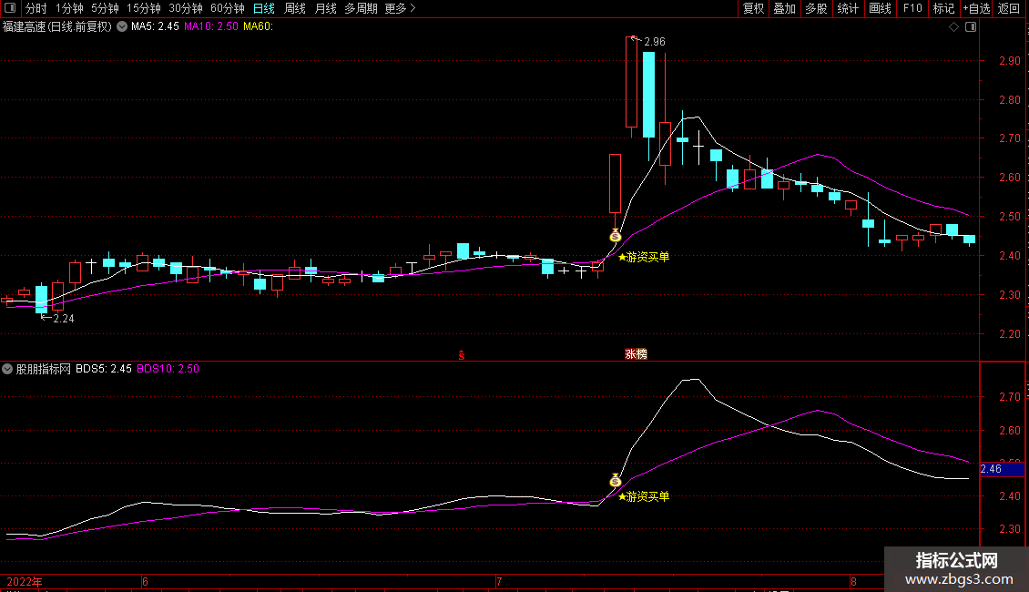Select the 60分钟 period tab
Viewport: 1029px width, 592px height.
(228, 8)
